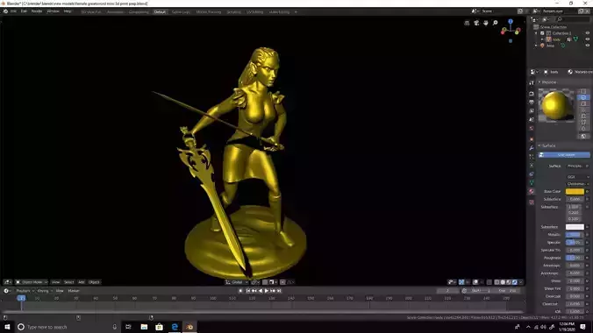The height and width of the screenshot is (333, 593).
Task: Open the viewport Object menu
Action: point(94,282)
